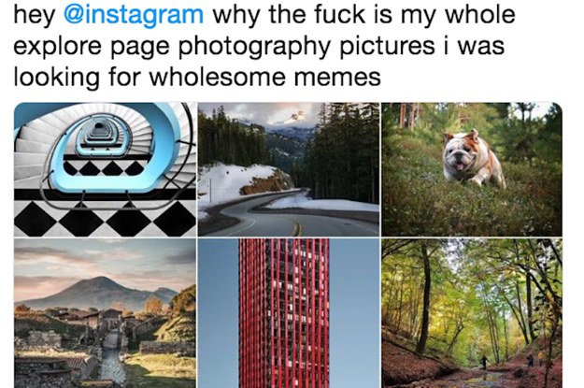Open the autumn forest path photo

point(472,313)
